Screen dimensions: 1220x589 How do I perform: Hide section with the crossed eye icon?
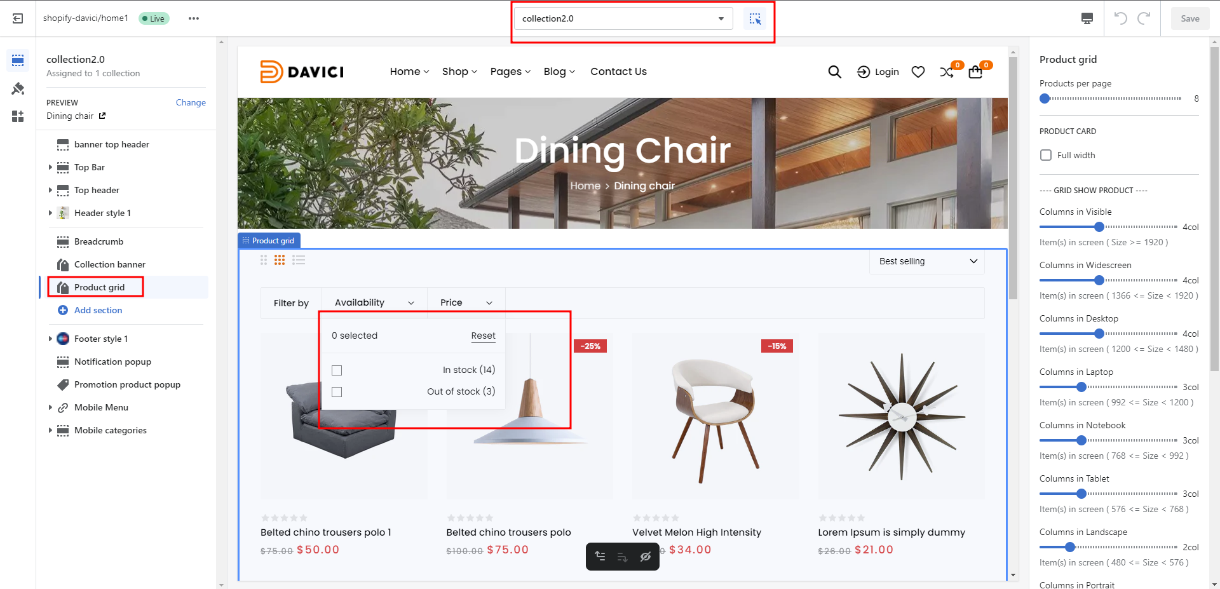[646, 557]
